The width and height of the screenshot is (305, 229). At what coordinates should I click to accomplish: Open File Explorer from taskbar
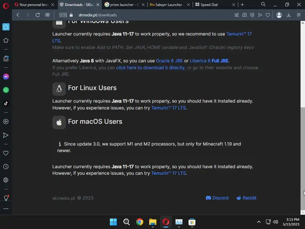[x=153, y=222]
